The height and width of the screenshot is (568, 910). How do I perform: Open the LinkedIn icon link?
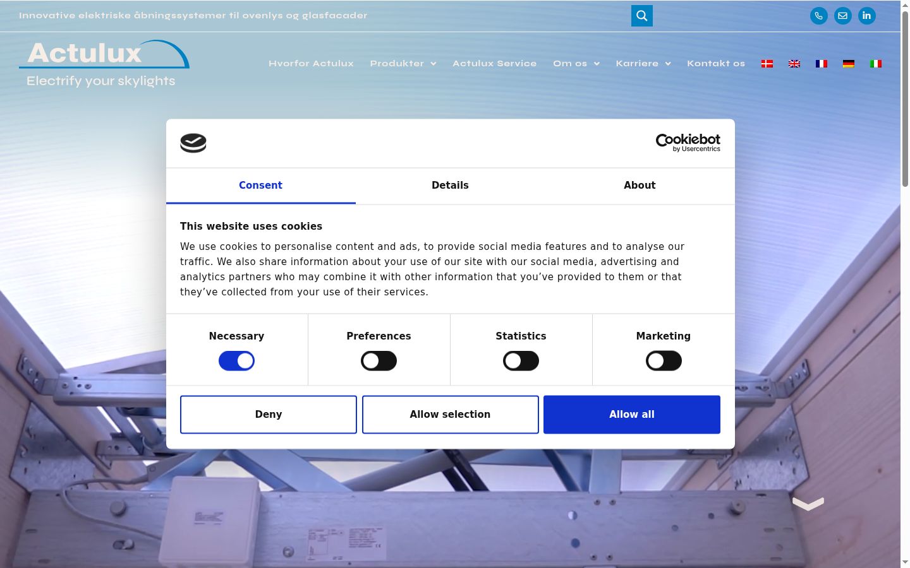(x=866, y=16)
